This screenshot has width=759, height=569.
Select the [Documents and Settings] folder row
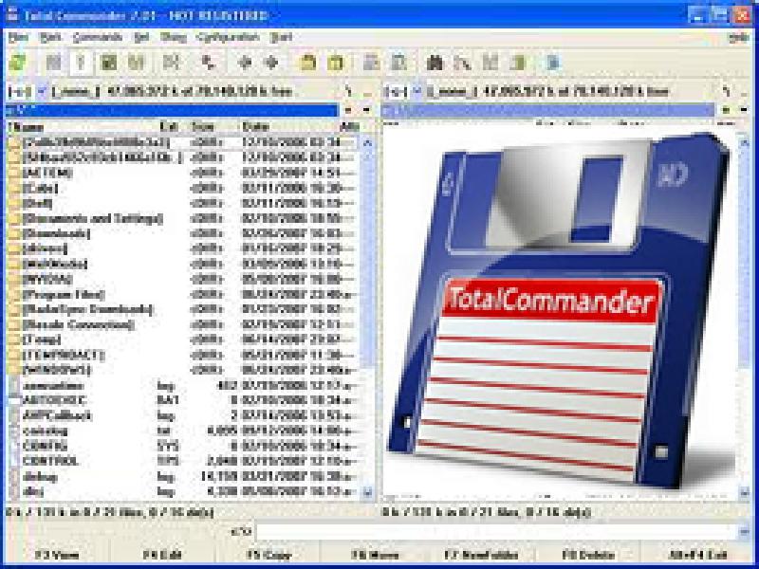click(x=183, y=219)
